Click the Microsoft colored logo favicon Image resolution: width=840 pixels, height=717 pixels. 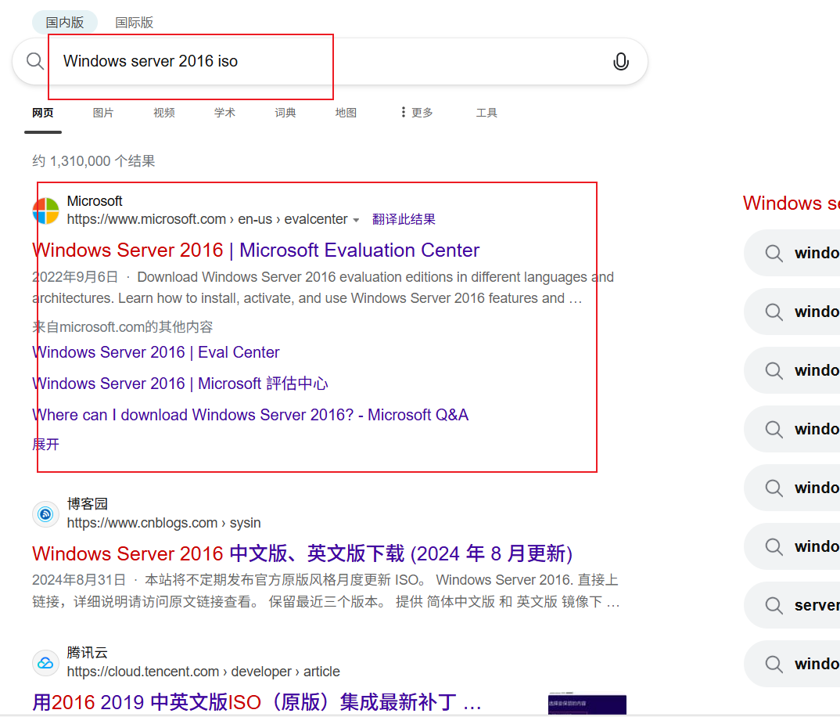(x=45, y=211)
